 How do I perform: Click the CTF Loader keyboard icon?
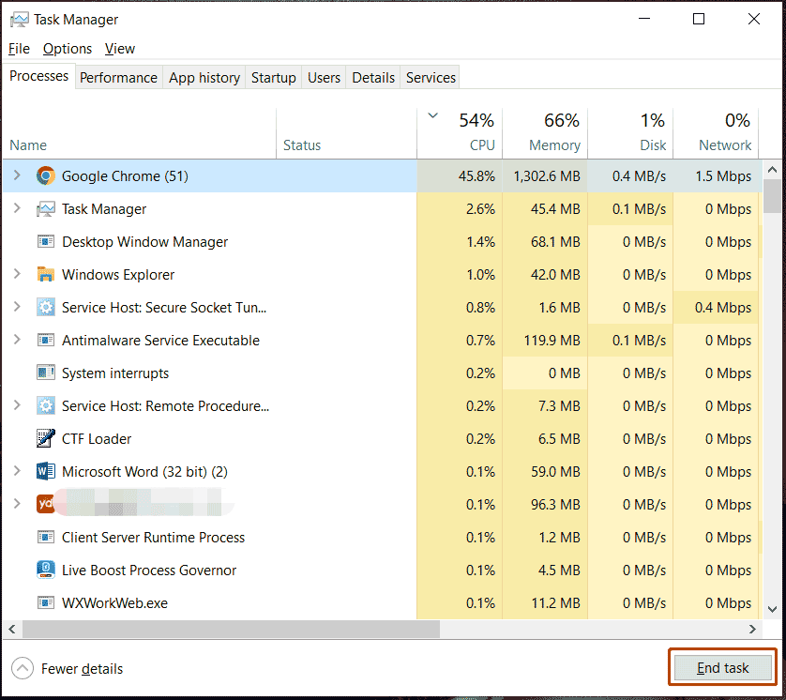pyautogui.click(x=45, y=438)
